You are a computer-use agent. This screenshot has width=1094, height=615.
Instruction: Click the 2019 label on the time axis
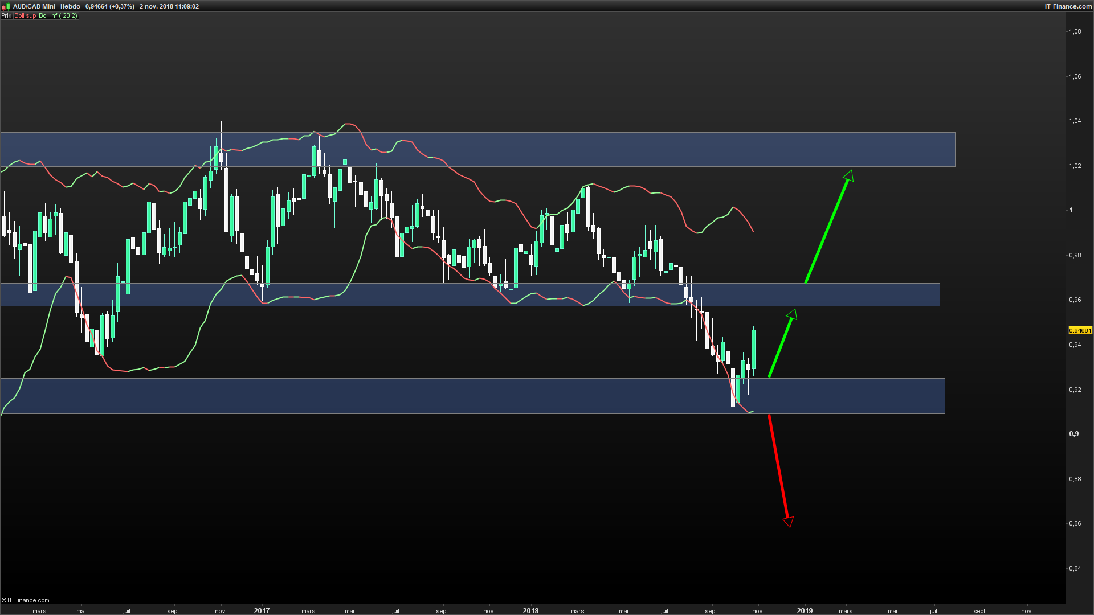(x=805, y=611)
